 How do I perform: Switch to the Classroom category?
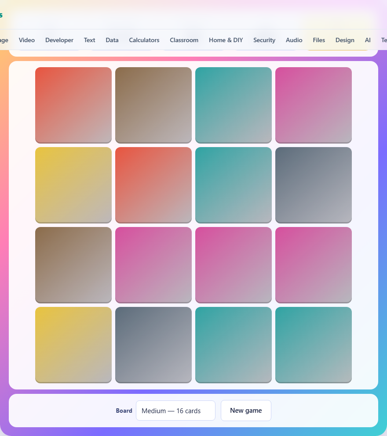184,40
